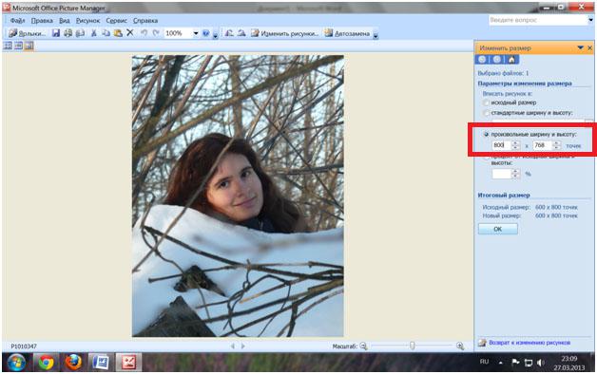597x374 pixels.
Task: Click the zoom in magnifier icon
Action: coord(460,346)
